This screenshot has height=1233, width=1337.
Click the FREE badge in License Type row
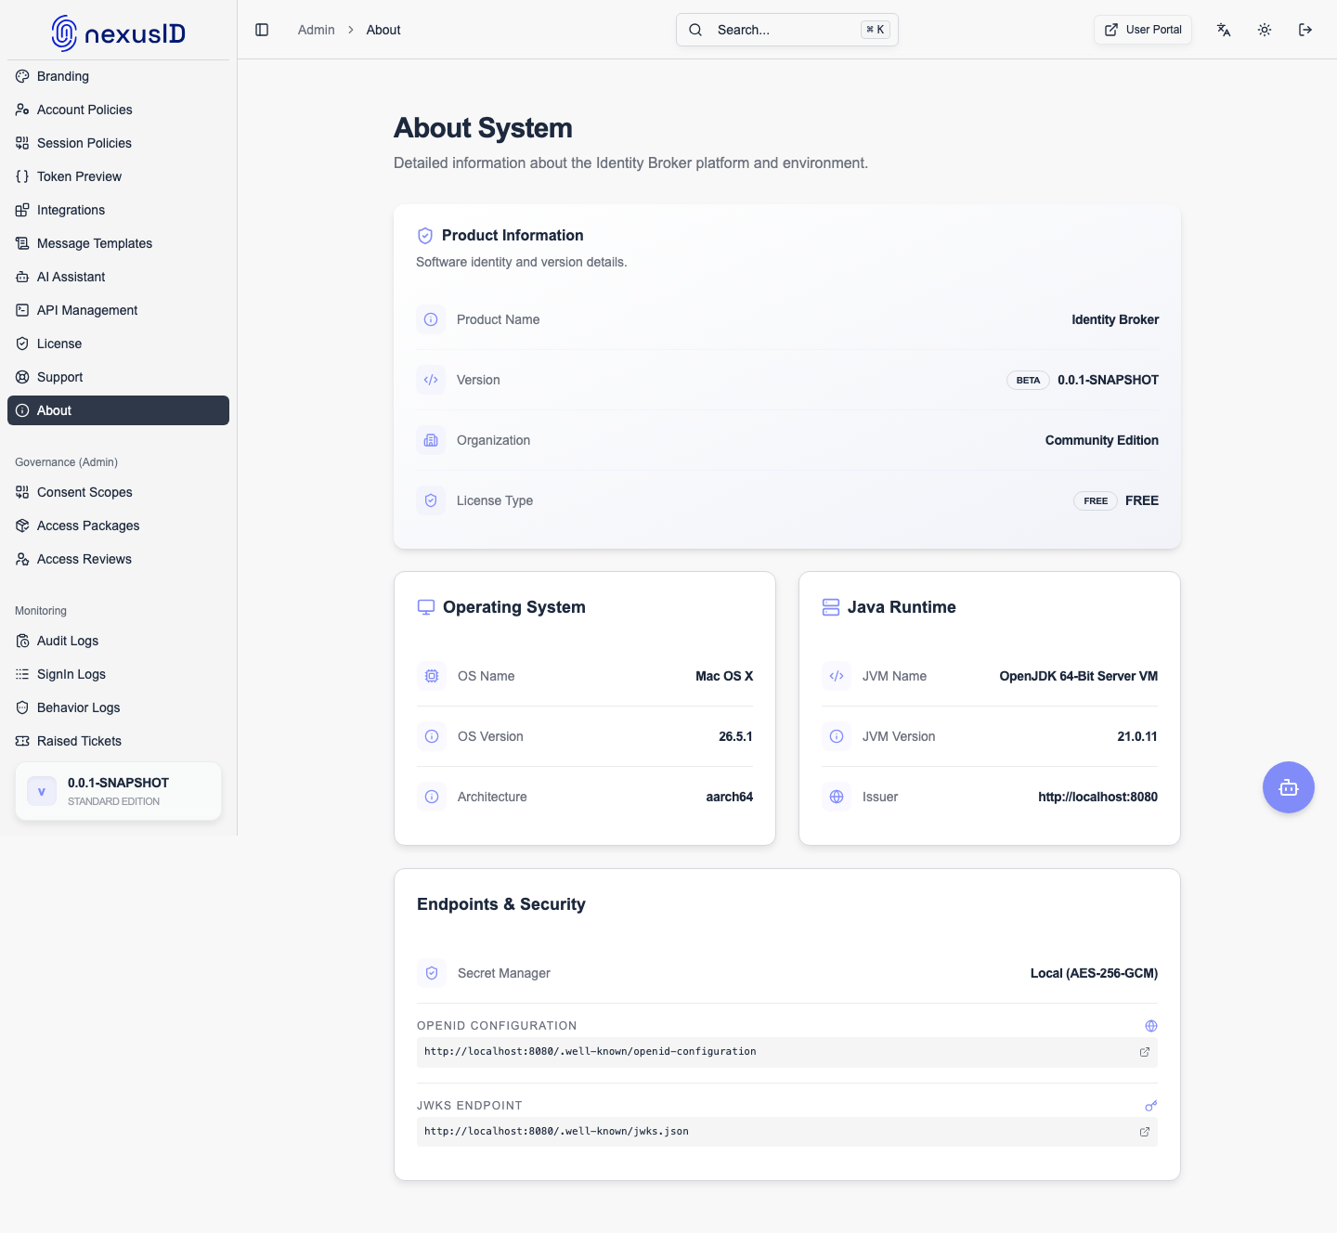1096,500
